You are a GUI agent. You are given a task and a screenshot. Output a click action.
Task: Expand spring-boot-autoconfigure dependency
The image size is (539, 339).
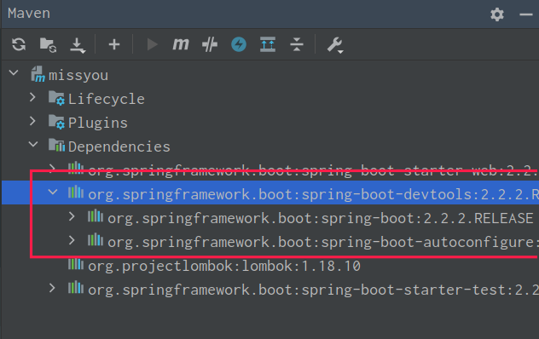tap(72, 240)
